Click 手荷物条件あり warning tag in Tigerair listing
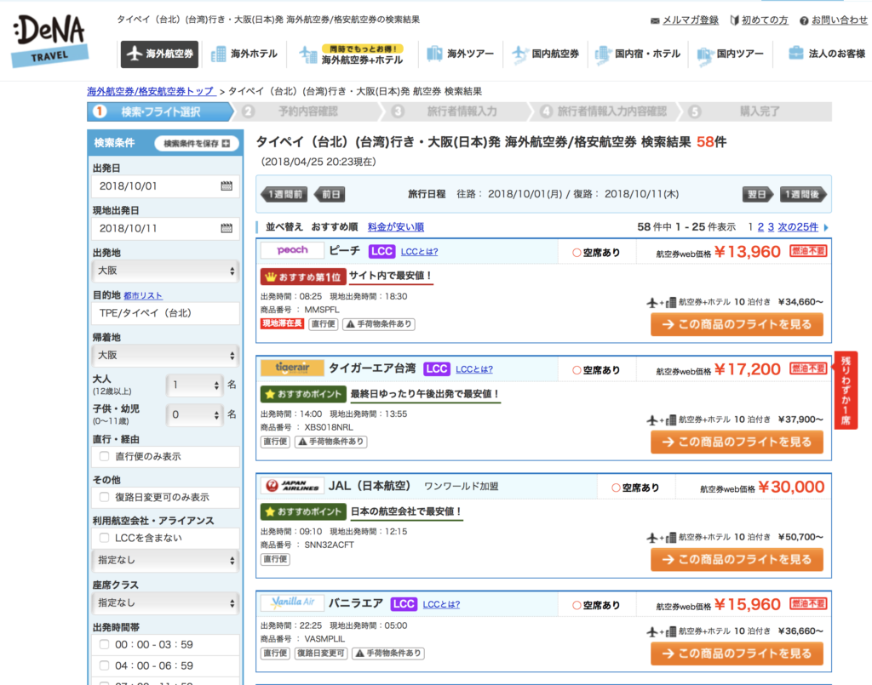The width and height of the screenshot is (872, 685). (x=331, y=442)
